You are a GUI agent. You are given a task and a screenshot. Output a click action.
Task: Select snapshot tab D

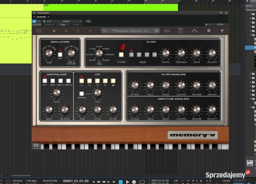90,31
